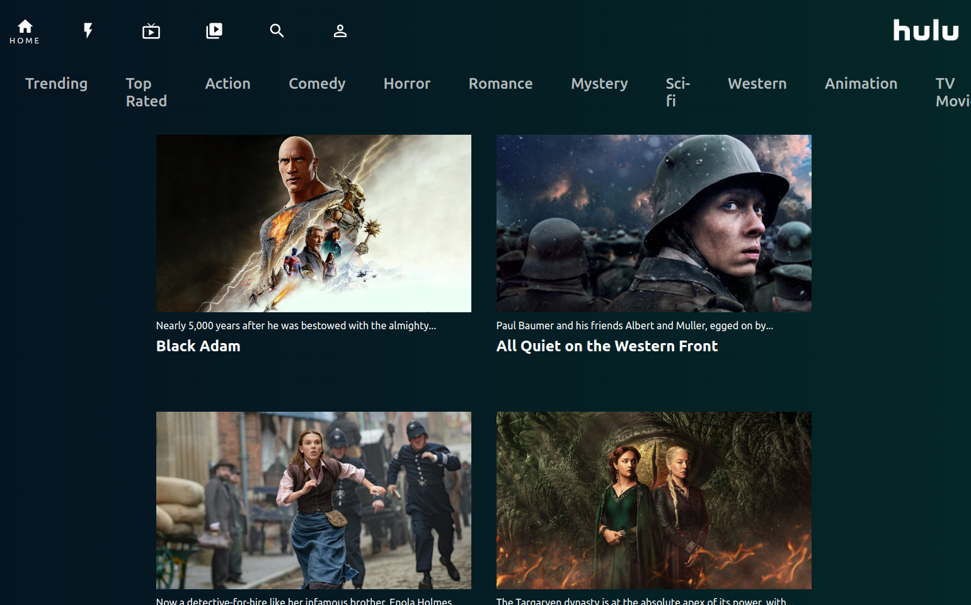Open the live TV icon

[151, 31]
